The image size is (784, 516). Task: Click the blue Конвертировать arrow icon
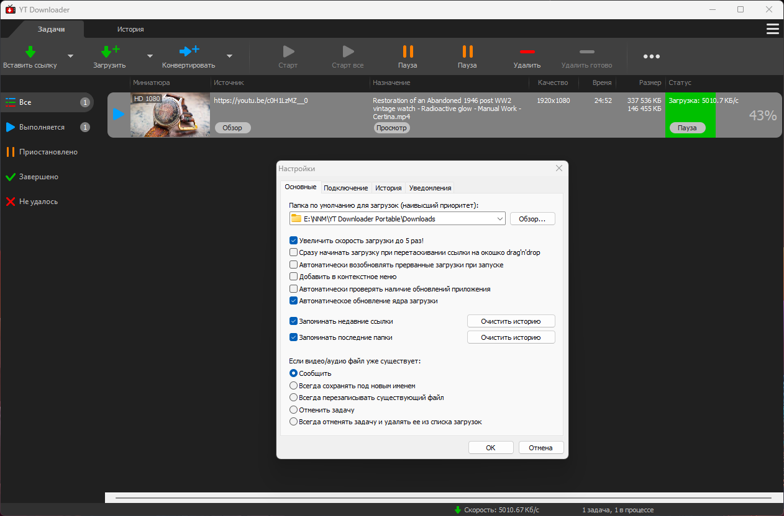click(189, 51)
